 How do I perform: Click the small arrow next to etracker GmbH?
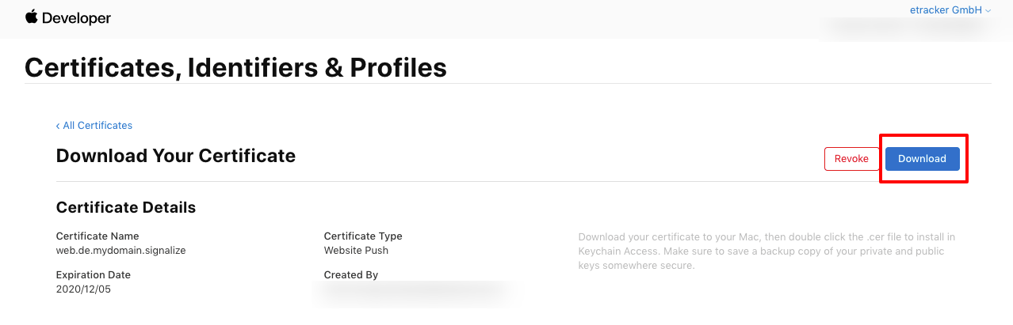coord(988,11)
